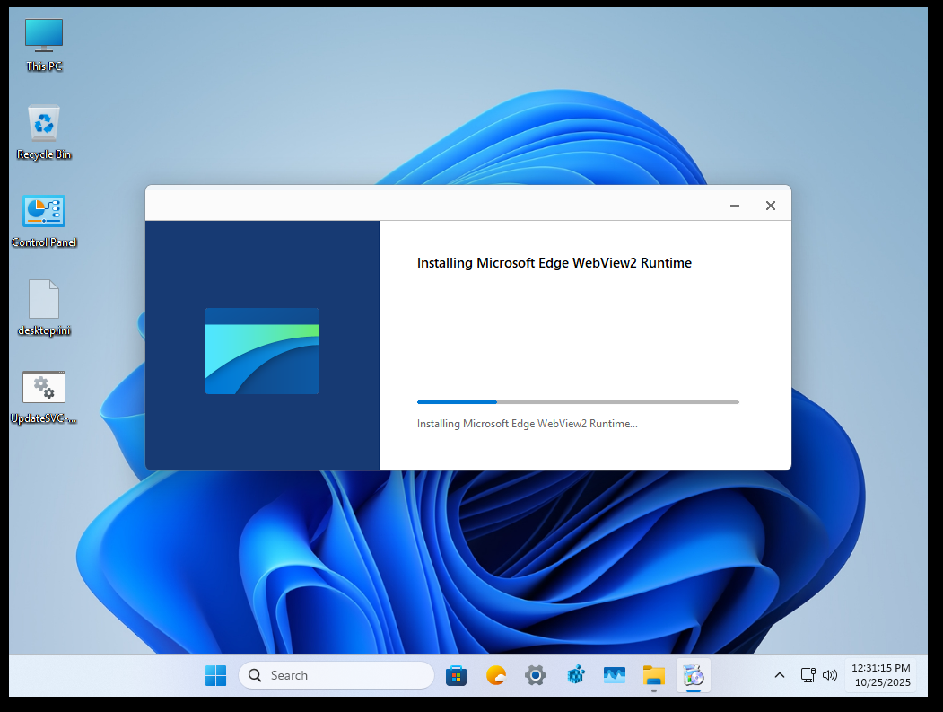Open the clock showing 12:31:15 PM
Image resolution: width=943 pixels, height=712 pixels.
pyautogui.click(x=882, y=675)
